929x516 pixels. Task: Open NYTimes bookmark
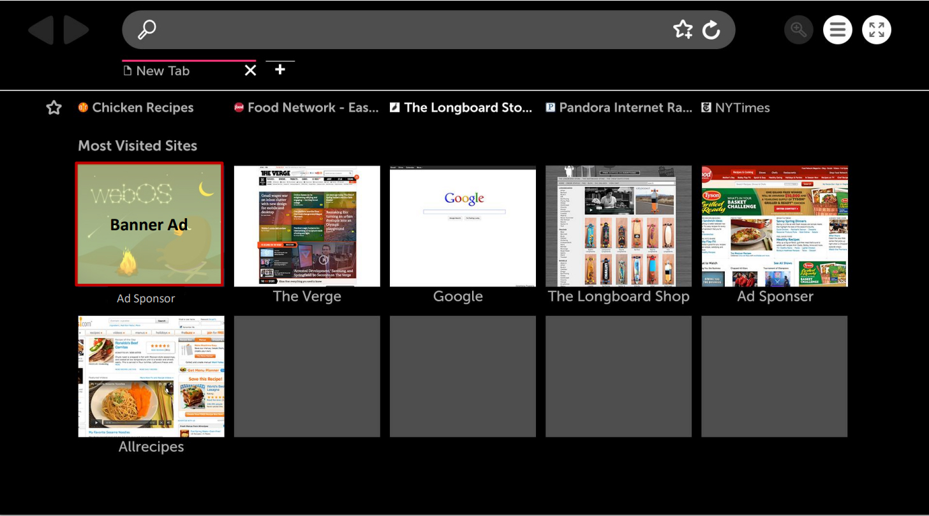point(736,108)
